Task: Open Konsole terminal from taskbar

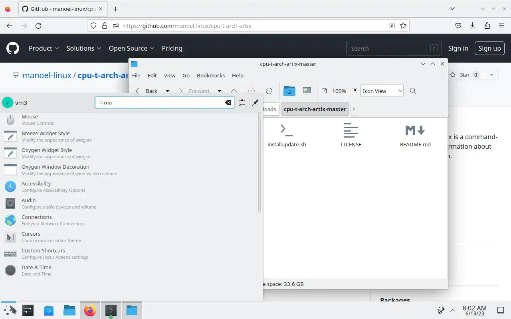Action: click(111, 310)
